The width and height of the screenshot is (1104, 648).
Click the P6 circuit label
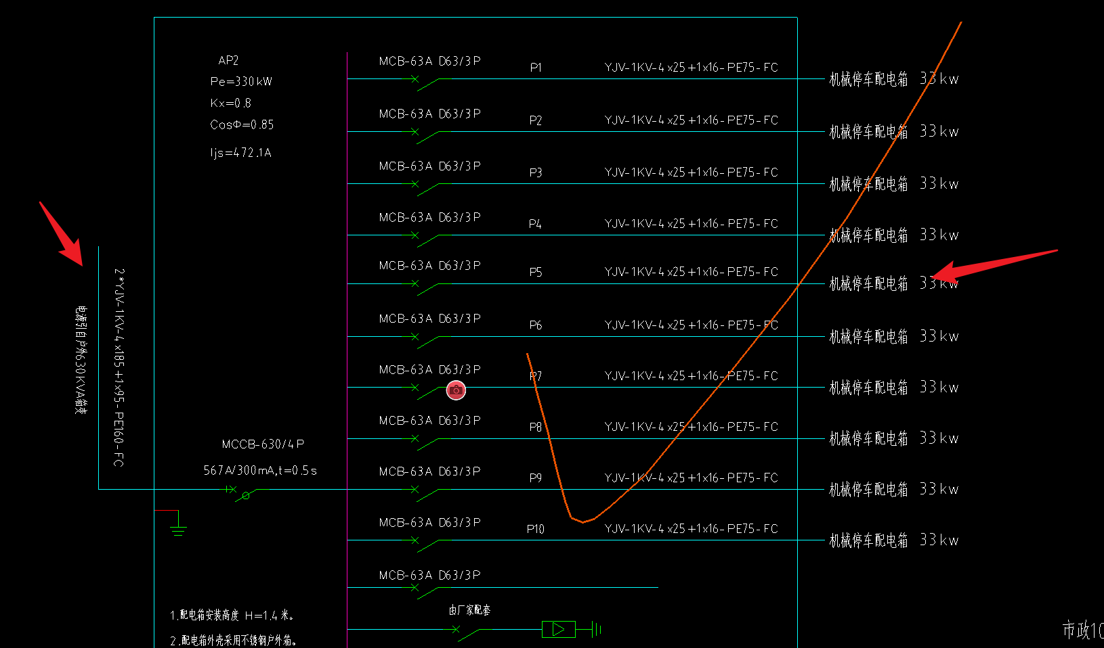(x=536, y=325)
